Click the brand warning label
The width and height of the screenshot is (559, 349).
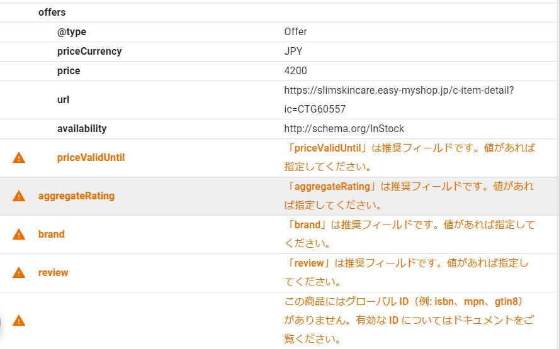51,235
